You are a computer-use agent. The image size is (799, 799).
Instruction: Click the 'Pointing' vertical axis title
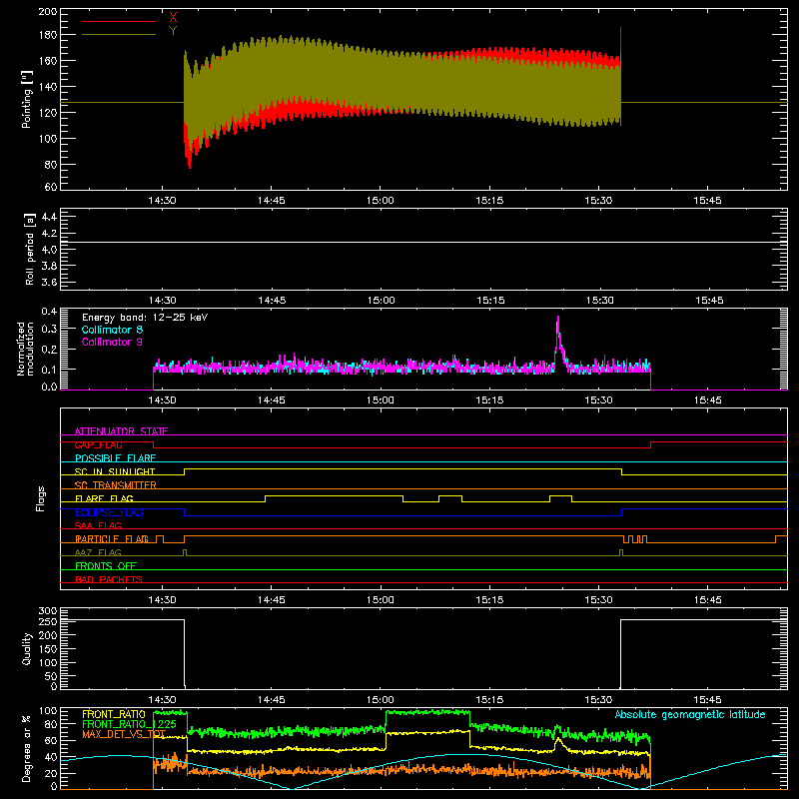[x=27, y=99]
